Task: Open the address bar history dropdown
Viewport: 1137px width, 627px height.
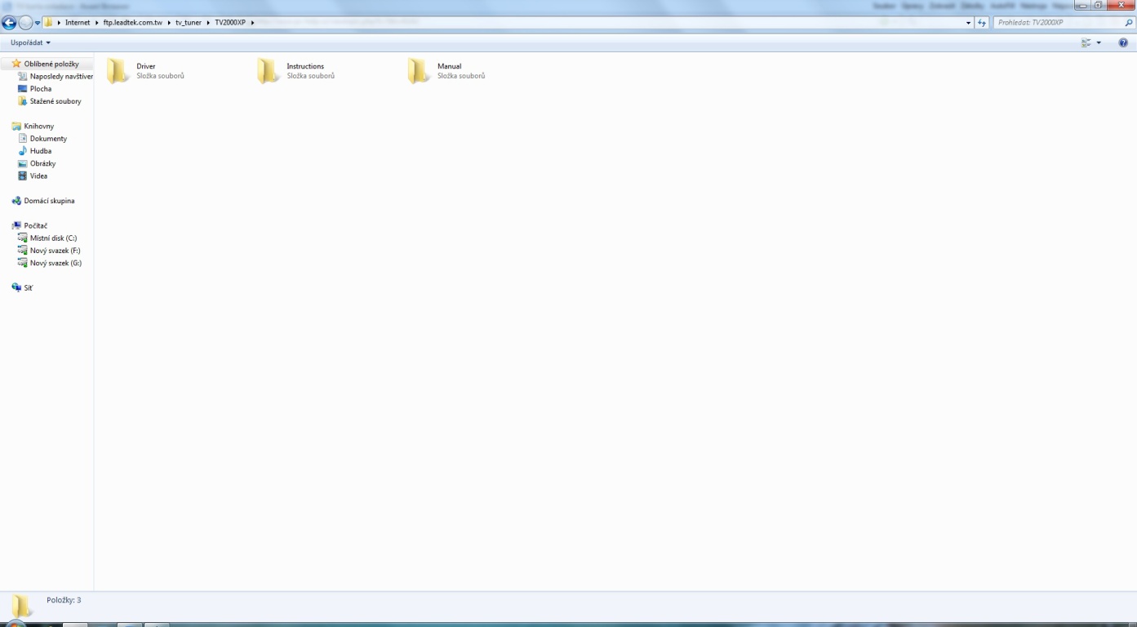Action: coord(968,23)
